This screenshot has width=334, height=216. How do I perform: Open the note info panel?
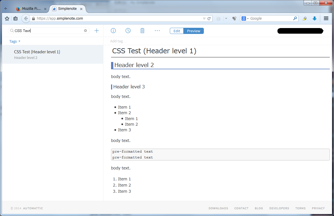point(113,31)
